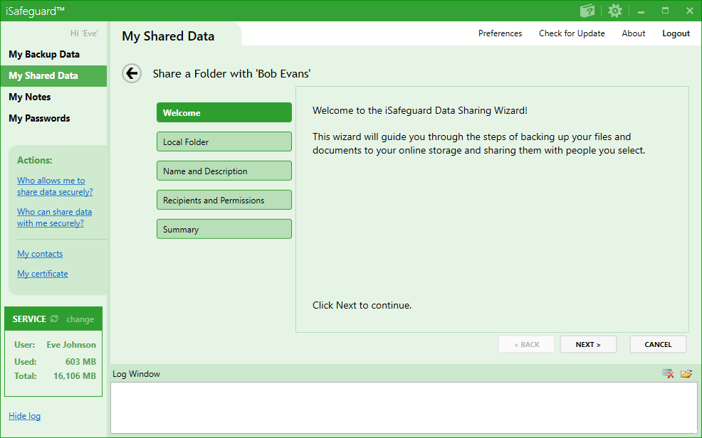This screenshot has height=438, width=702.
Task: Click the 'Actions:' heading in sidebar
Action: [x=34, y=160]
